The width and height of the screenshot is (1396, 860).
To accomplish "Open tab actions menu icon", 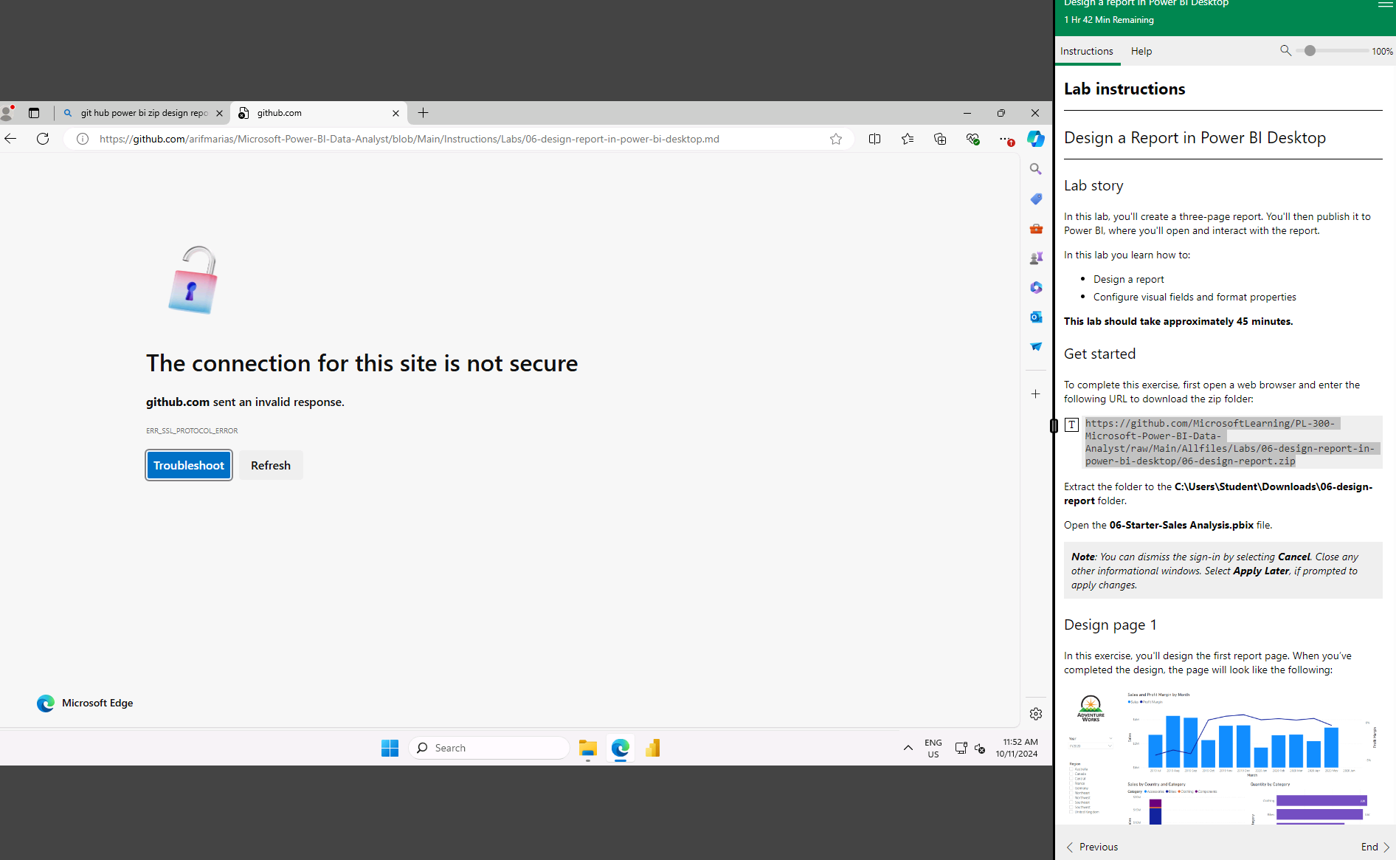I will tap(34, 113).
